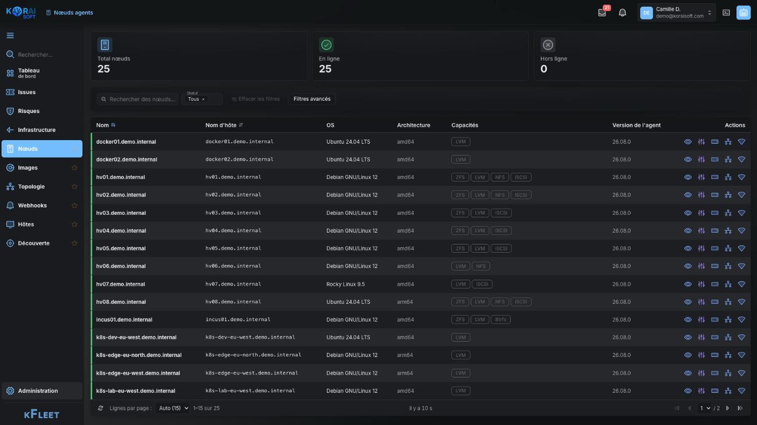Open Découverte in the sidebar
The image size is (757, 425).
42,243
